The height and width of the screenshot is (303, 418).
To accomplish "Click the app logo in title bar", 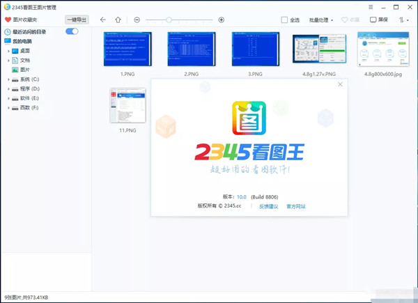I will pyautogui.click(x=7, y=7).
